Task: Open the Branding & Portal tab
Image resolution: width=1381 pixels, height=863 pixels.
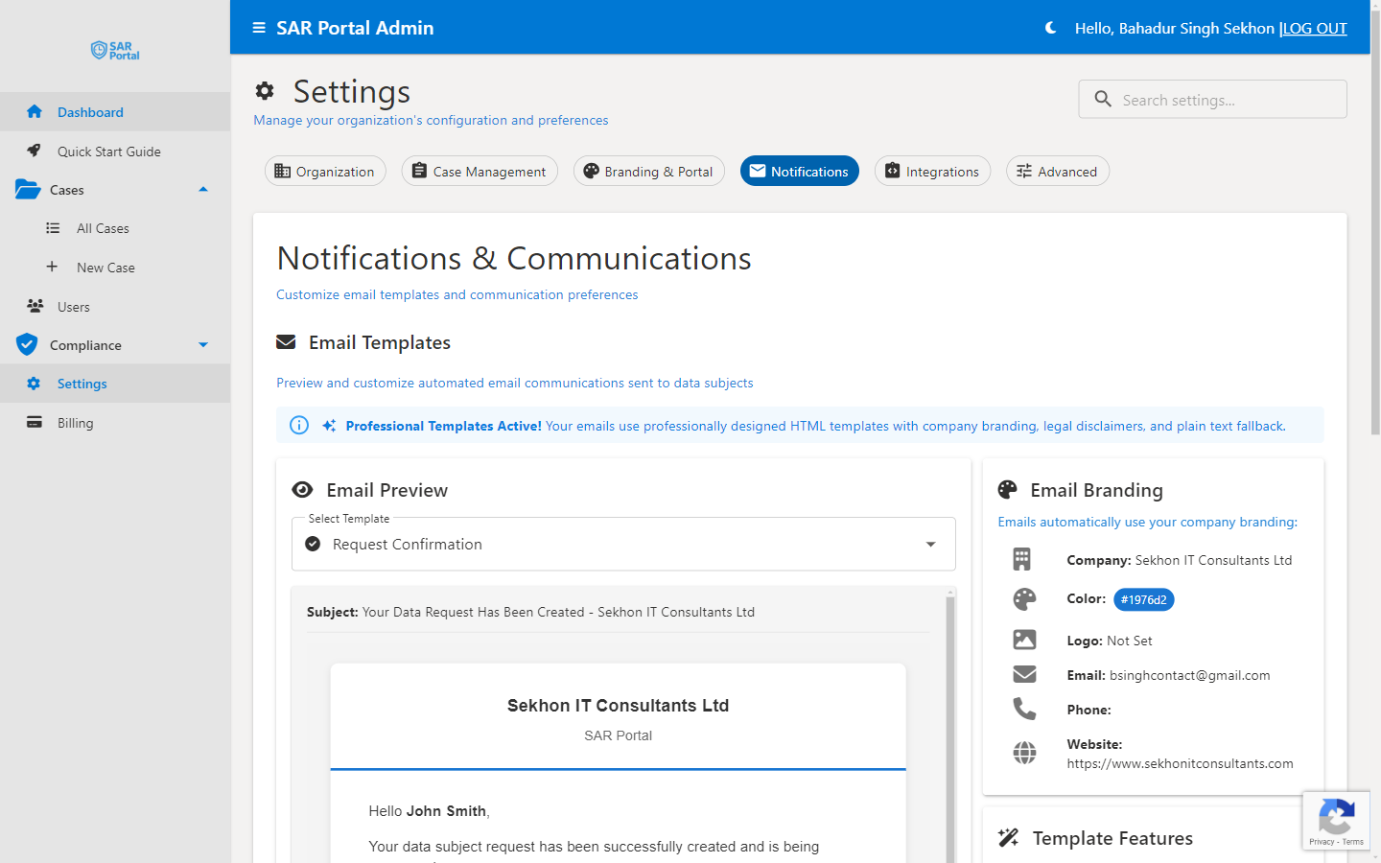Action: coord(648,171)
